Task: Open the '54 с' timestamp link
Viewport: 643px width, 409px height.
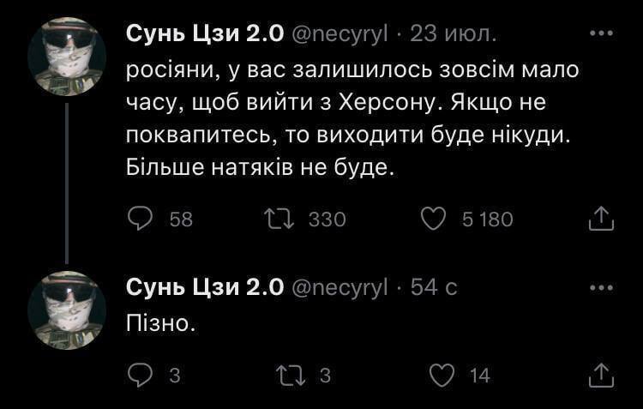Action: 435,288
